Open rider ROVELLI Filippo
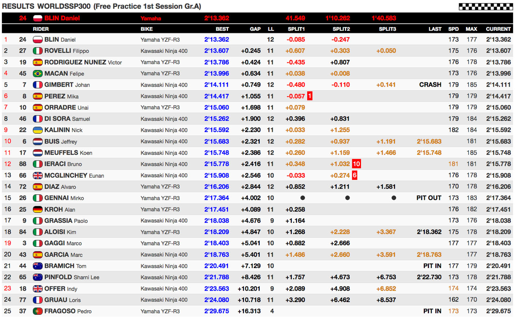 [66, 51]
